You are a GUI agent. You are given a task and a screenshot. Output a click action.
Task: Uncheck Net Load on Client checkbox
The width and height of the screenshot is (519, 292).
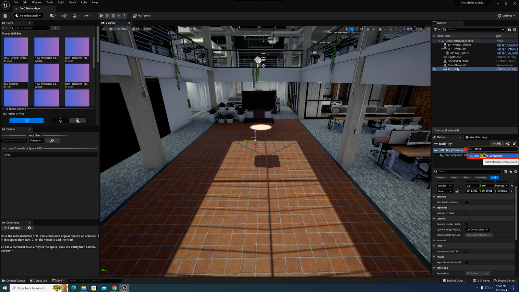click(x=467, y=213)
